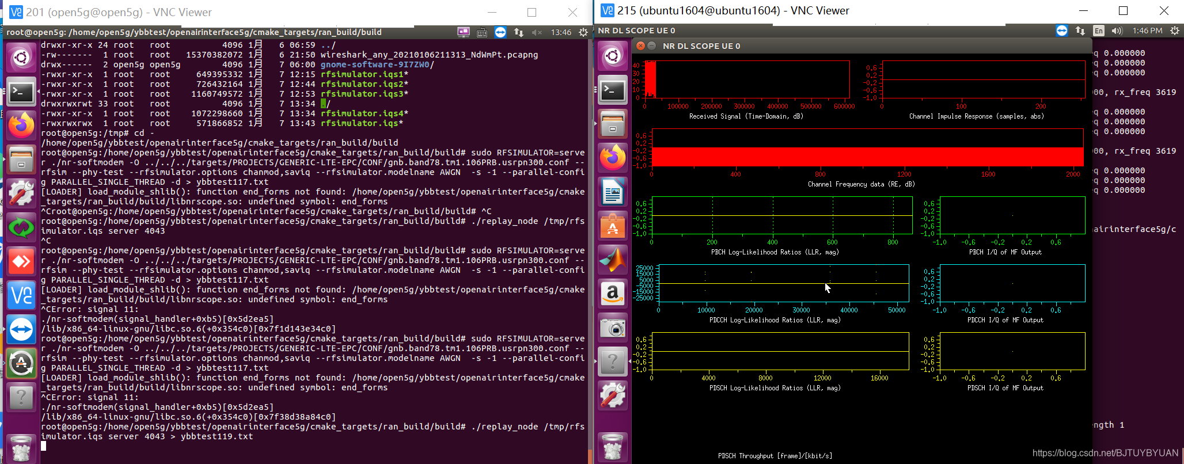
Task: Open the volume indicator in 215 panel
Action: 1117,31
